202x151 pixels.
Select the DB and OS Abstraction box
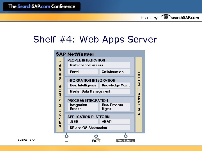[99, 128]
